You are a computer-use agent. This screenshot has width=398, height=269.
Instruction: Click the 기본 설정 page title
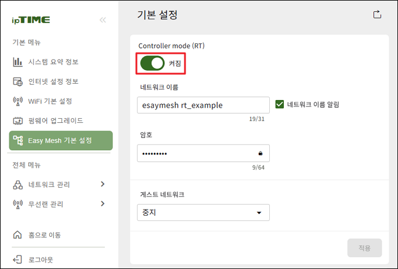(x=157, y=15)
